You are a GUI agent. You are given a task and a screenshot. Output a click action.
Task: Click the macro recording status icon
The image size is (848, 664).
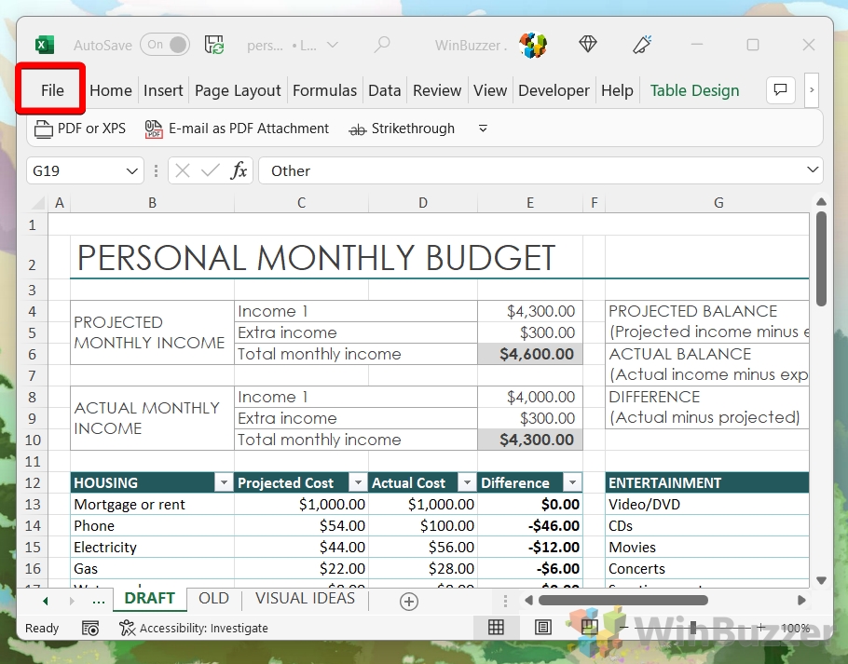coord(90,628)
